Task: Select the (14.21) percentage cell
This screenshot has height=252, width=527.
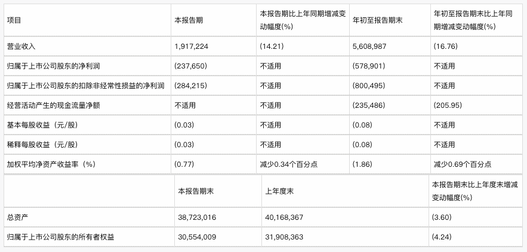Action: pos(272,46)
